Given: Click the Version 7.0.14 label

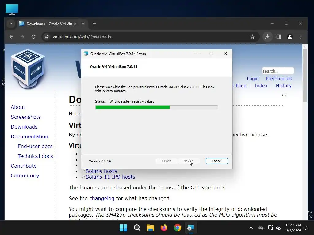Looking at the screenshot, I should coord(100,161).
